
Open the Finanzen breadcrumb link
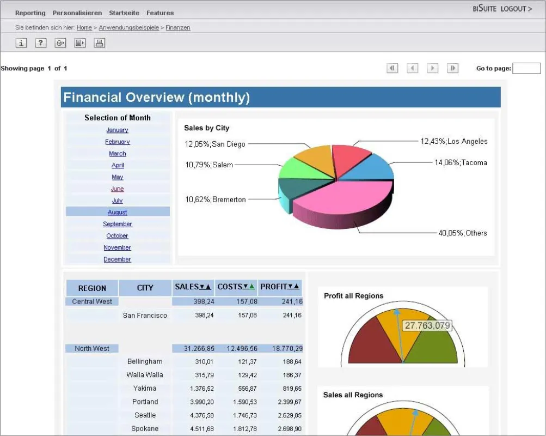(178, 28)
